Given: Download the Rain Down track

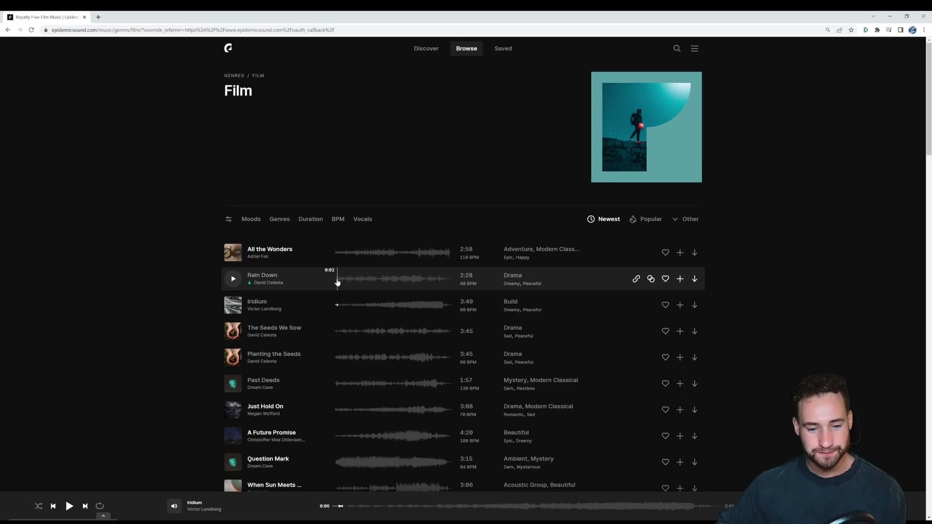Looking at the screenshot, I should coord(695,278).
